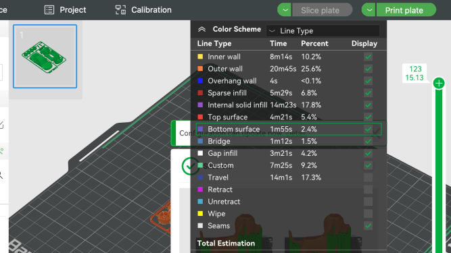This screenshot has height=253, width=451.
Task: Click the Internal solid infill purple swatch
Action: (x=200, y=105)
